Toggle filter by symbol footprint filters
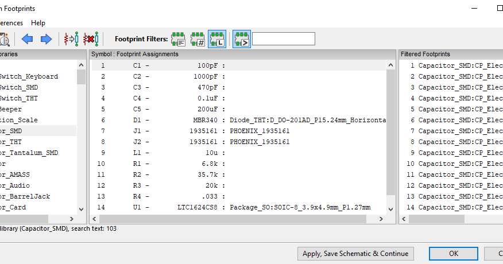 click(178, 39)
